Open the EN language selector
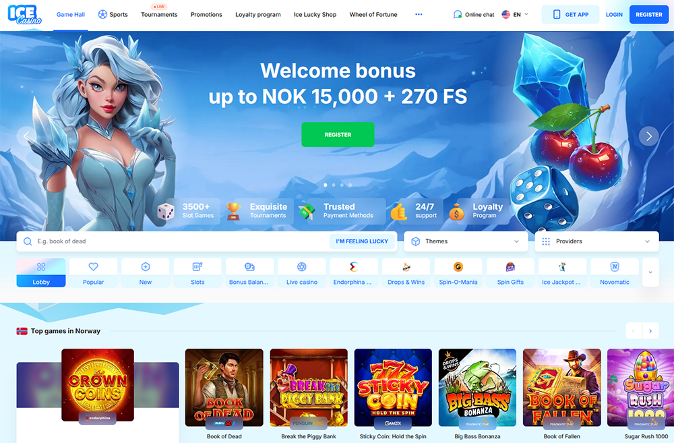This screenshot has height=443, width=674. tap(515, 14)
